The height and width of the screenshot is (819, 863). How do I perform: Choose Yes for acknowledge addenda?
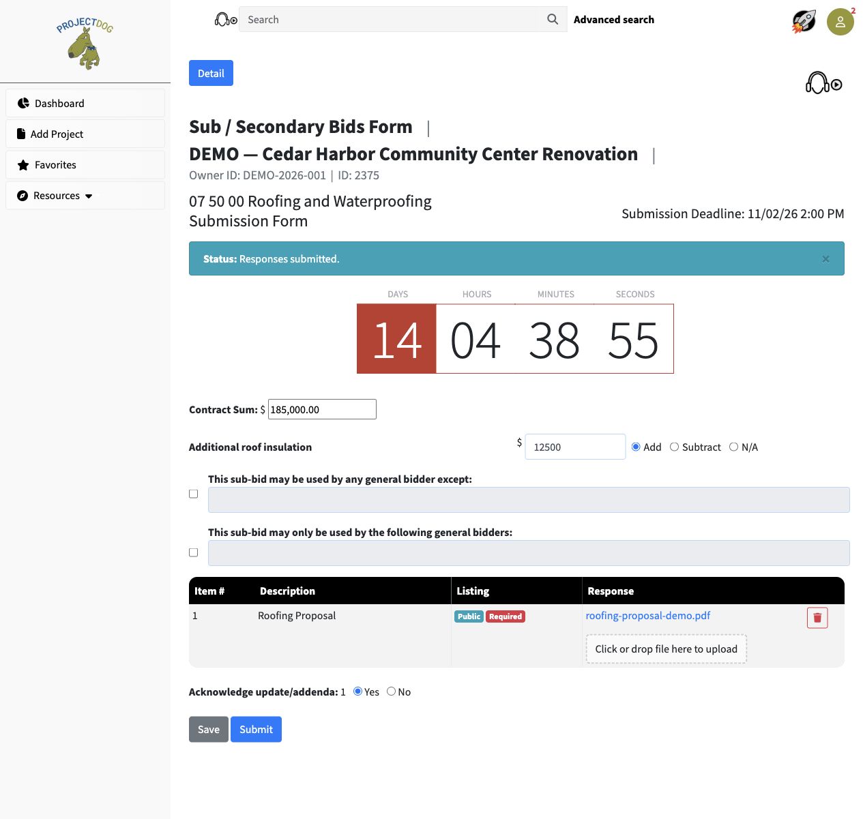click(x=357, y=691)
